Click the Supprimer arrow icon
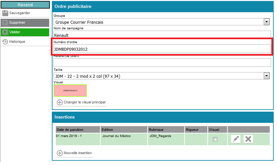Viewport: 277px width, 165px height. 5,22
